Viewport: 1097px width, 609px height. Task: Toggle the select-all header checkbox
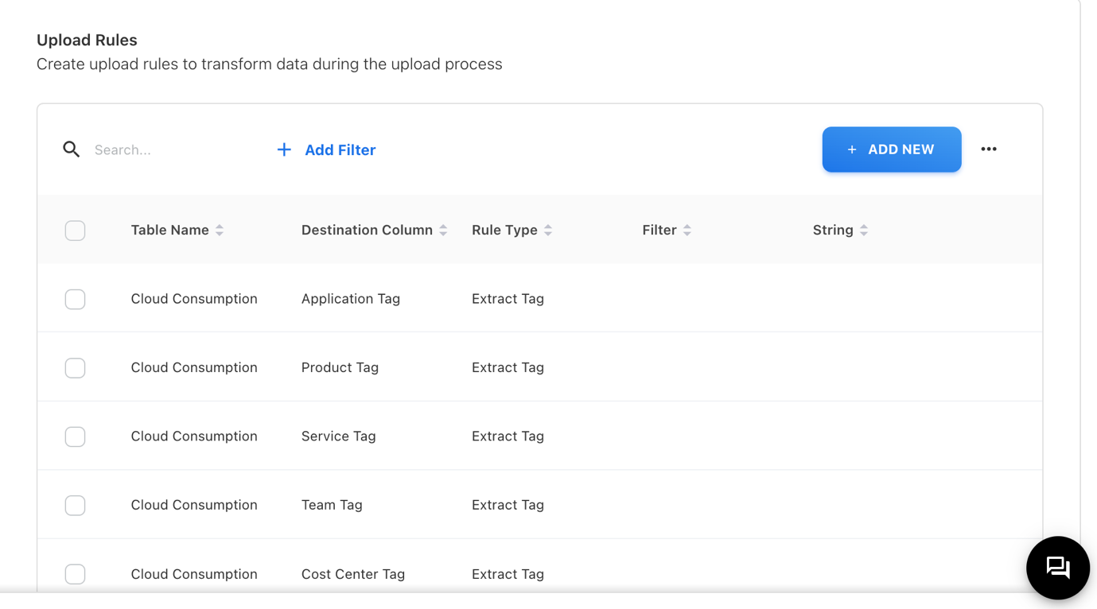(76, 231)
